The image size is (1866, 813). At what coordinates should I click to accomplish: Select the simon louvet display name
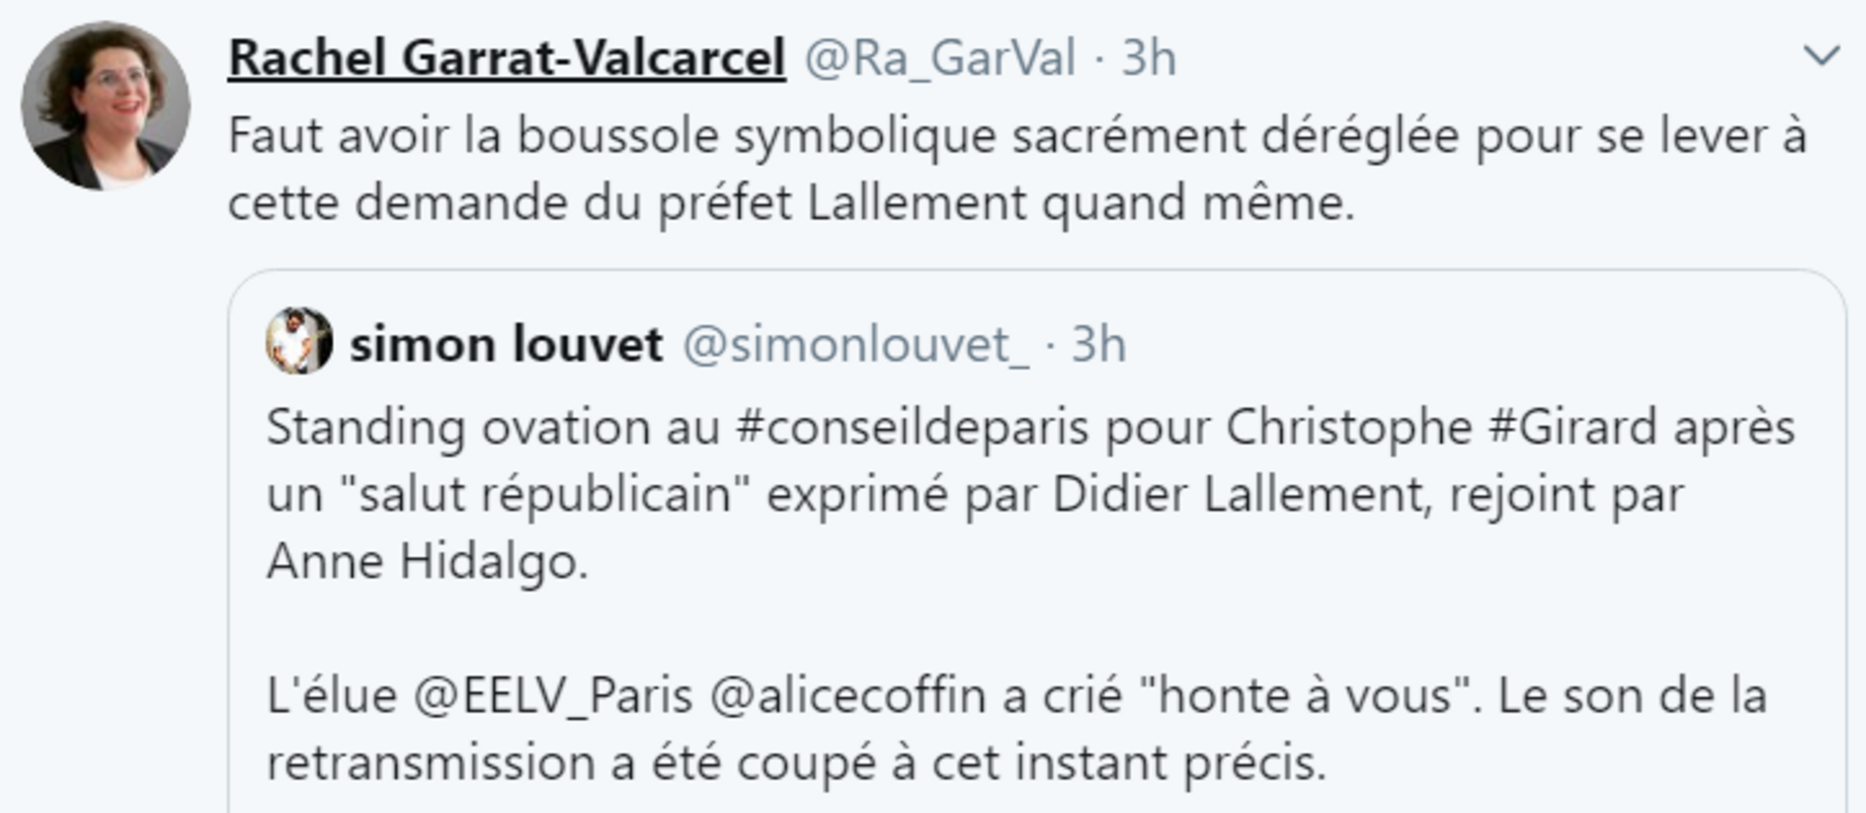[x=506, y=344]
